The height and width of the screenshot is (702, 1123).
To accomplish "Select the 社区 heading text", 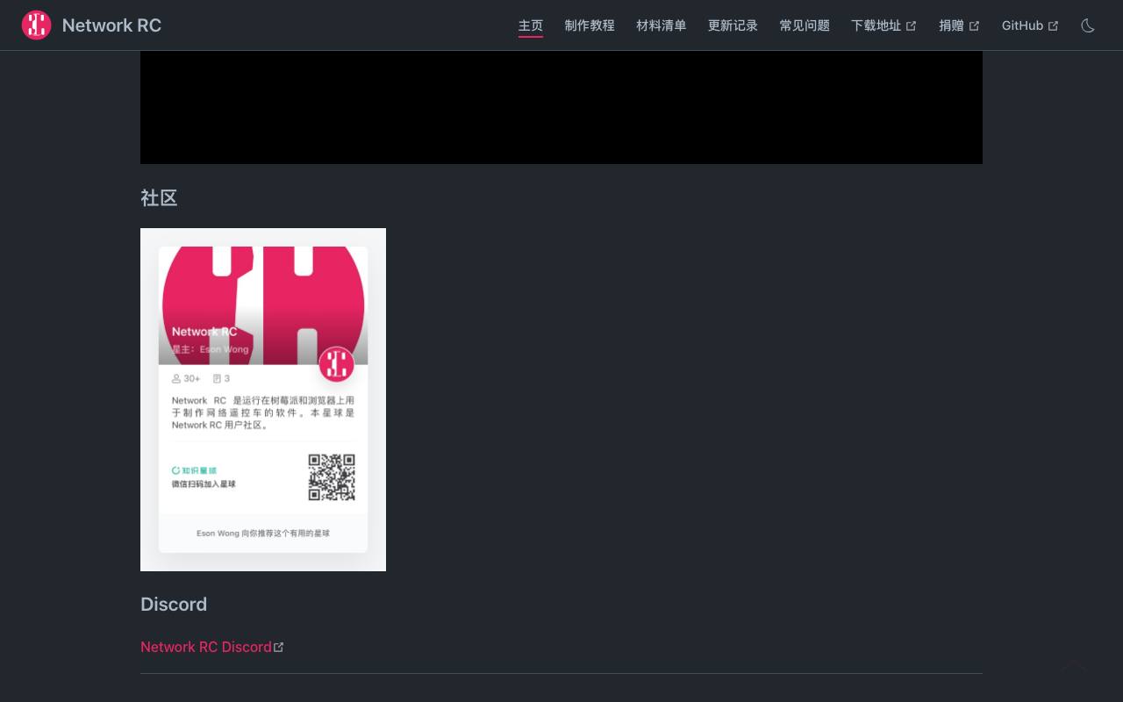I will (x=159, y=198).
